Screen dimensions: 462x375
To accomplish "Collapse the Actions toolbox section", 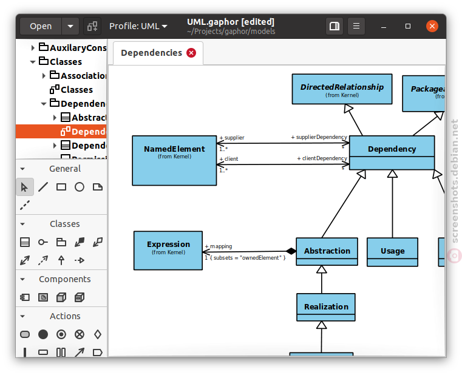I will tap(22, 316).
